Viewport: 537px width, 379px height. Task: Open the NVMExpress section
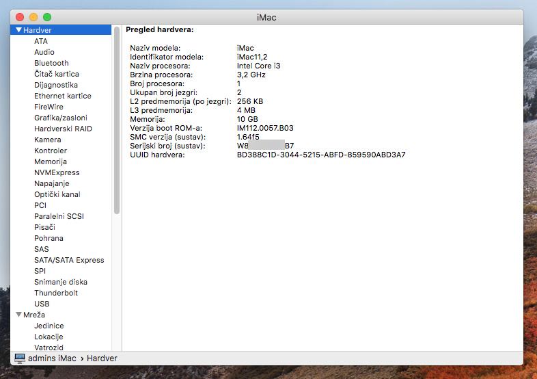point(57,173)
